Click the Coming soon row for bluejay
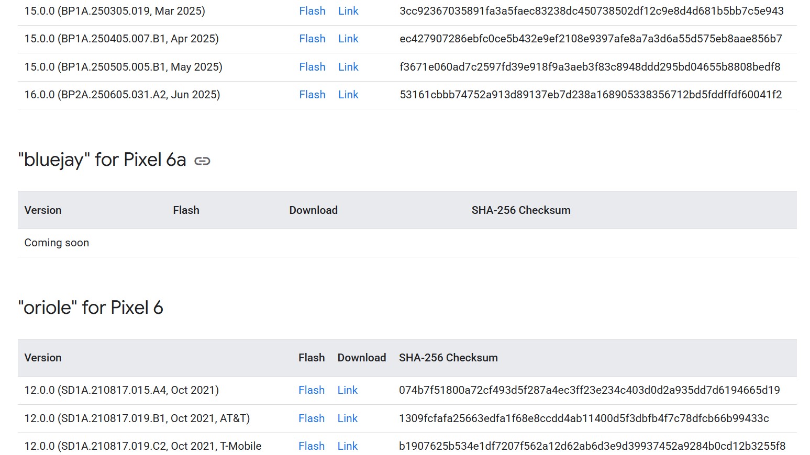Image resolution: width=810 pixels, height=455 pixels. pyautogui.click(x=57, y=243)
